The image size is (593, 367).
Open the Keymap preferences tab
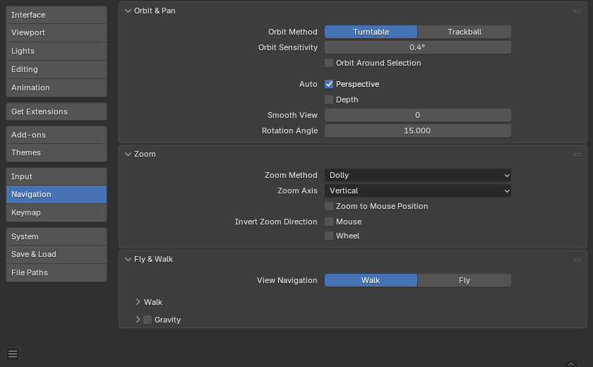56,213
